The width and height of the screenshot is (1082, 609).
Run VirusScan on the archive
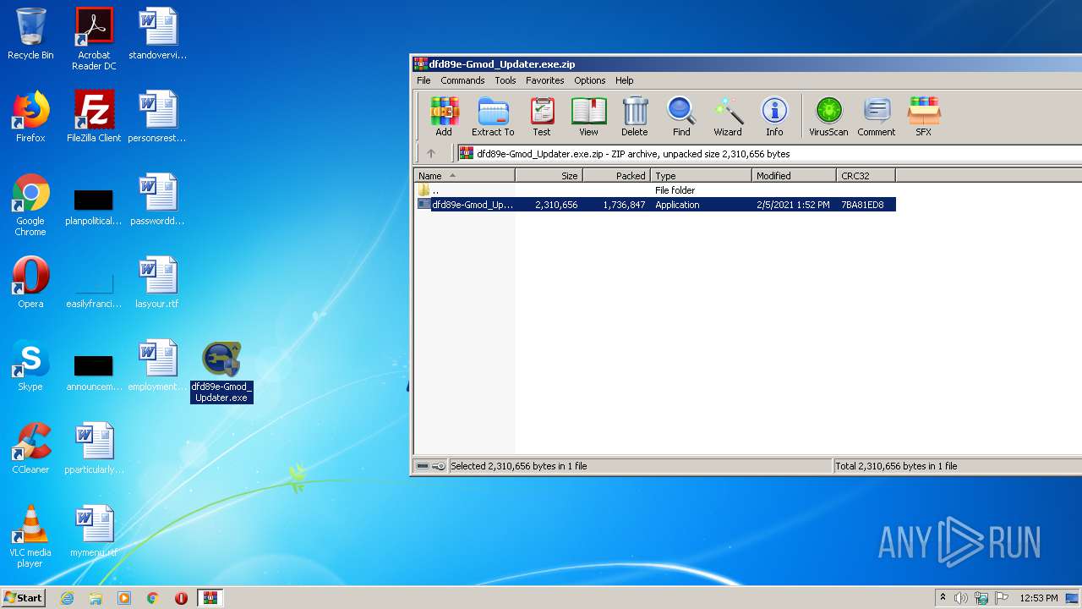point(828,117)
